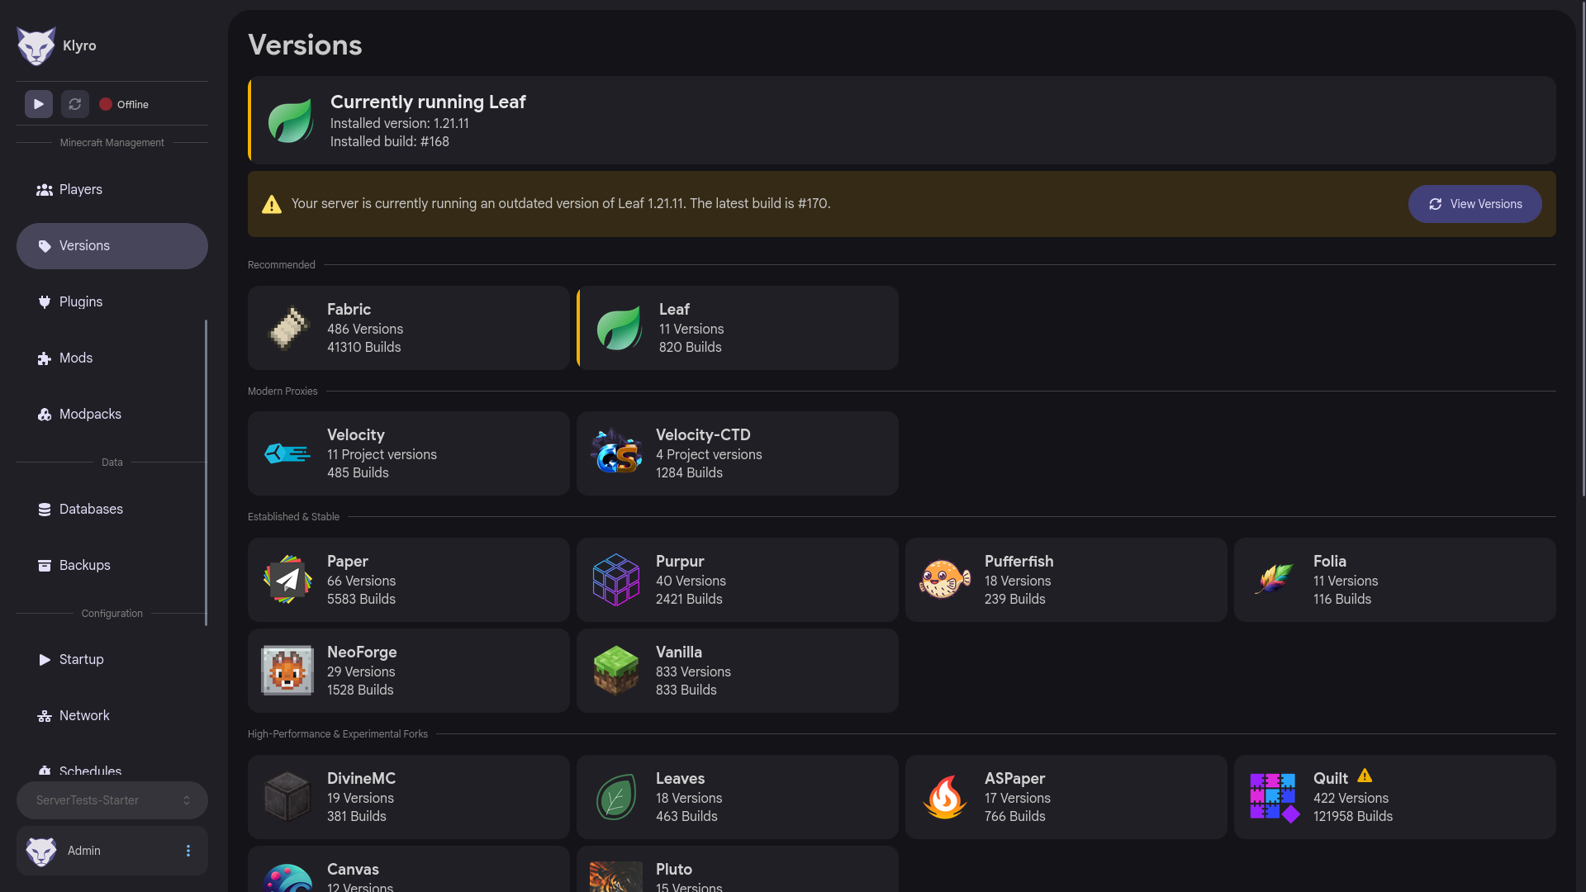The height and width of the screenshot is (892, 1586).
Task: Open the Modpacks sidebar page
Action: tap(112, 415)
